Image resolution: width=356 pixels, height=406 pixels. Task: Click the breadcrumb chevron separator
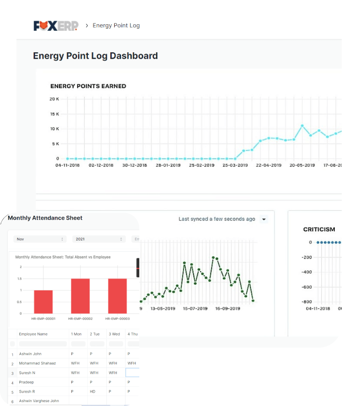pos(87,26)
